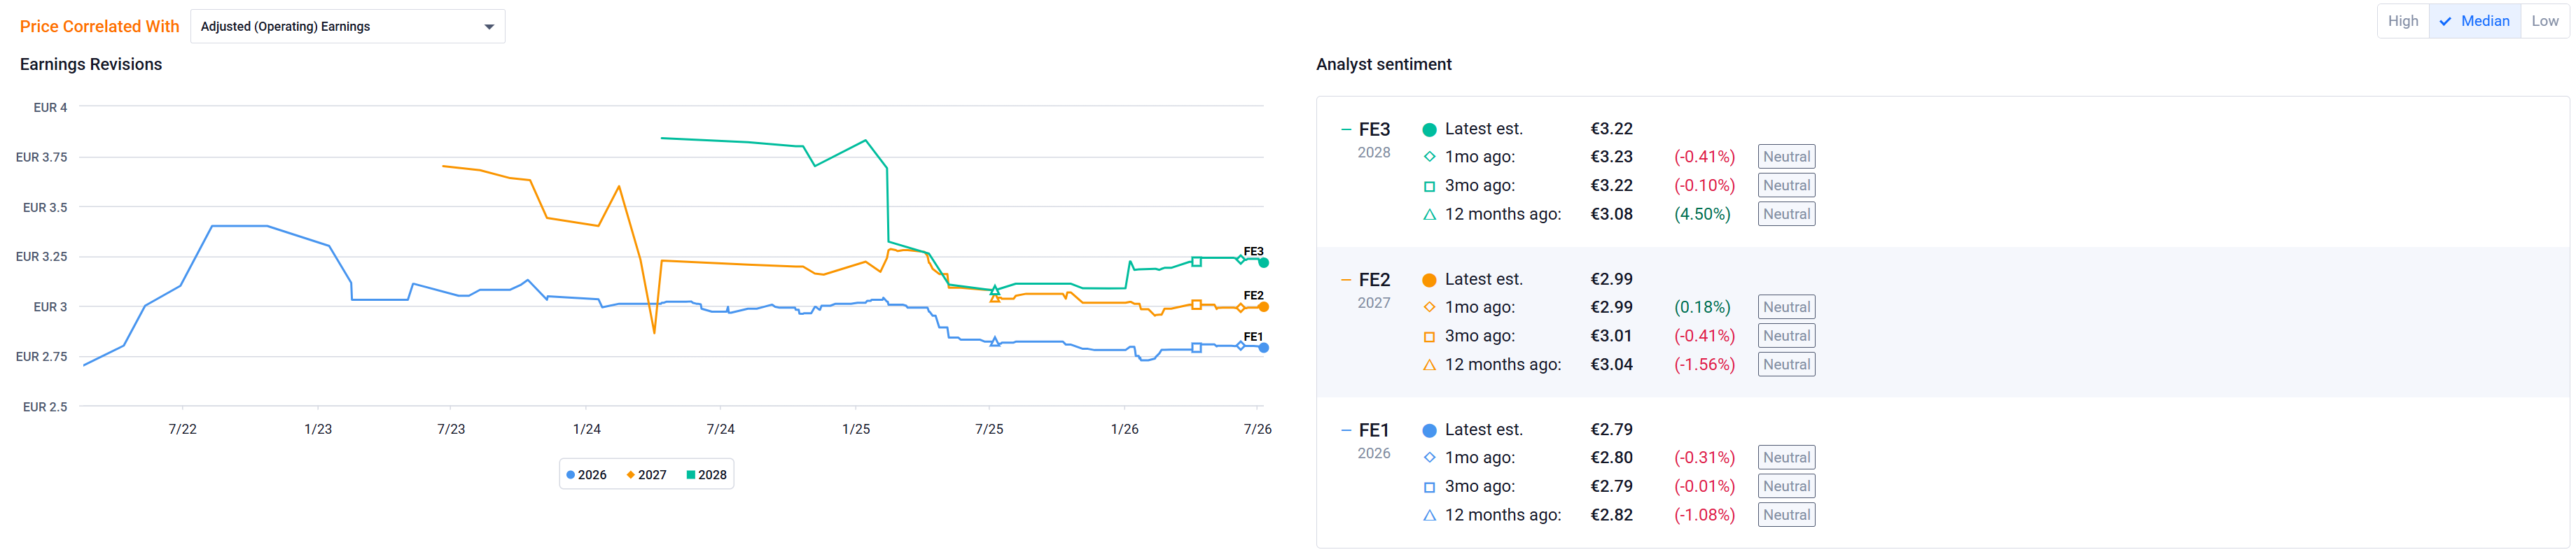This screenshot has height=552, width=2576.
Task: Click the Neutral badge in FE1's 3mo ago row
Action: click(x=1786, y=487)
